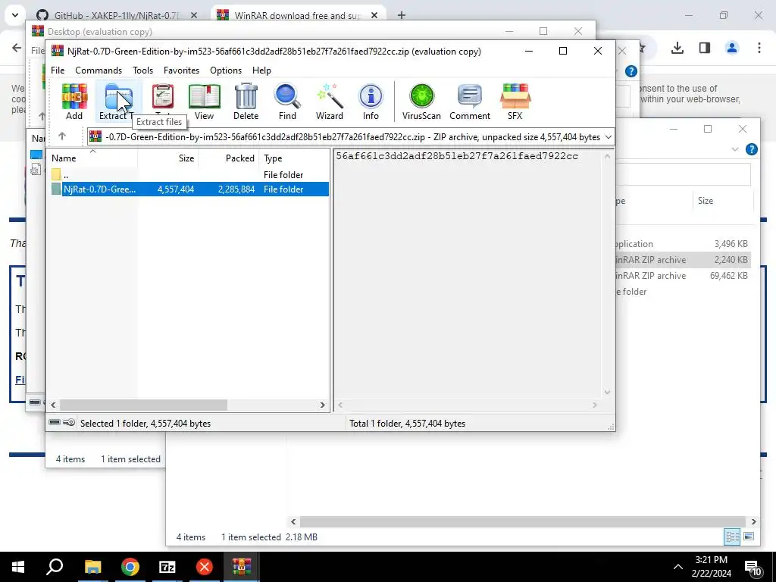Open Windows Start button

(18, 567)
